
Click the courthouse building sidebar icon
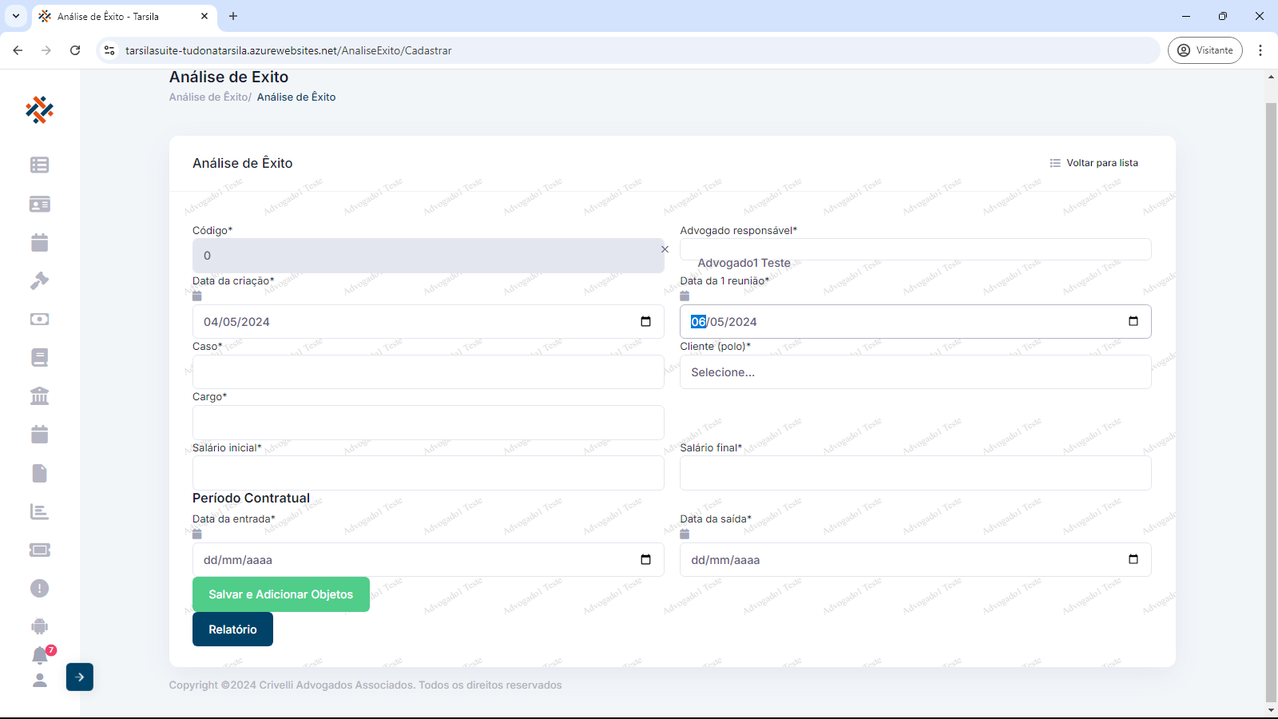click(x=39, y=395)
